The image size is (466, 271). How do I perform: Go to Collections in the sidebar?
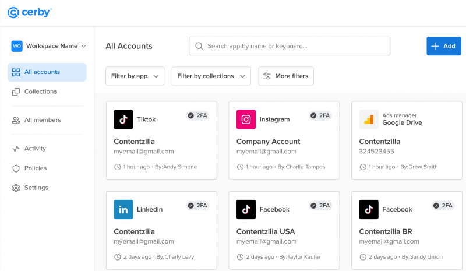coord(40,91)
